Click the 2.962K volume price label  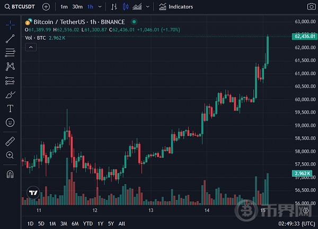(x=302, y=173)
